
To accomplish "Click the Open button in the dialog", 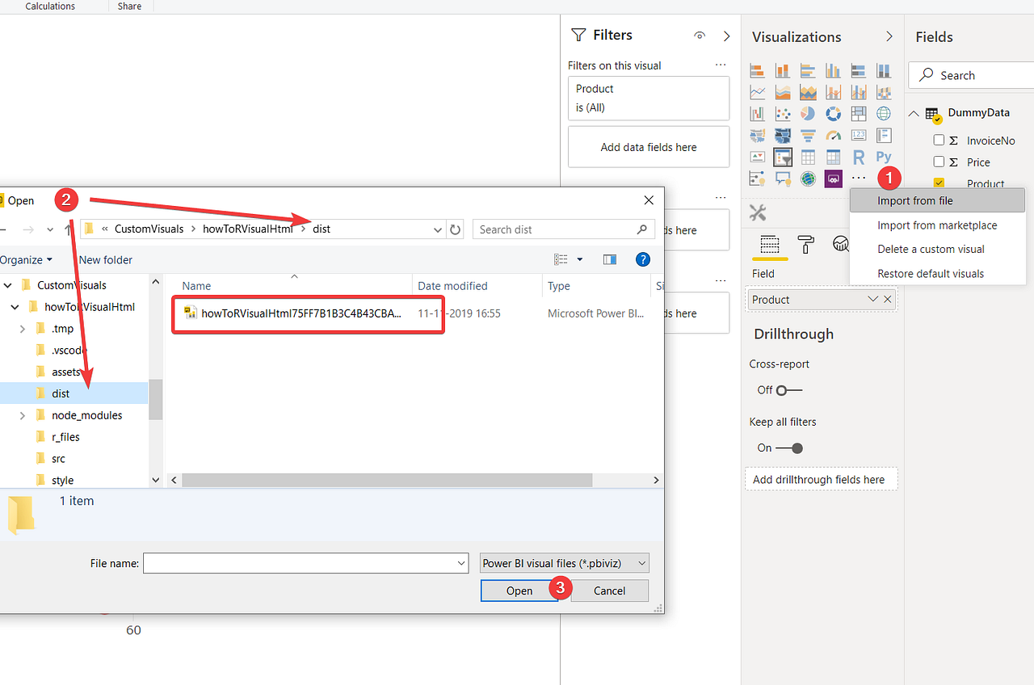I will pos(519,590).
